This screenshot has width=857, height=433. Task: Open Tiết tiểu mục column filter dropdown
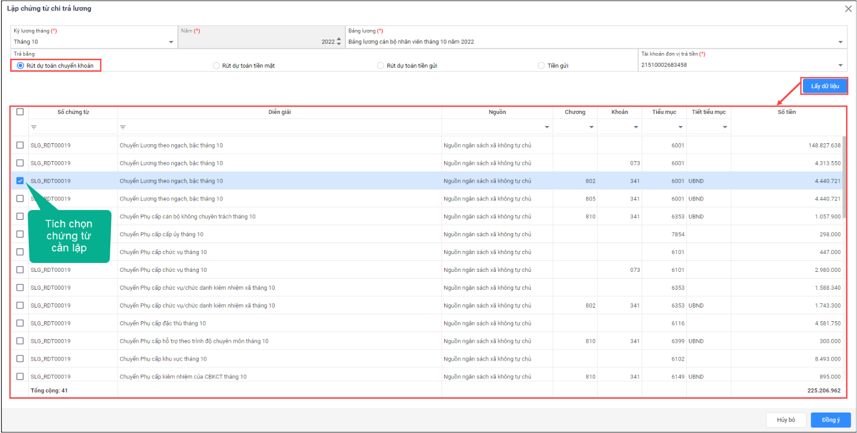pyautogui.click(x=725, y=127)
